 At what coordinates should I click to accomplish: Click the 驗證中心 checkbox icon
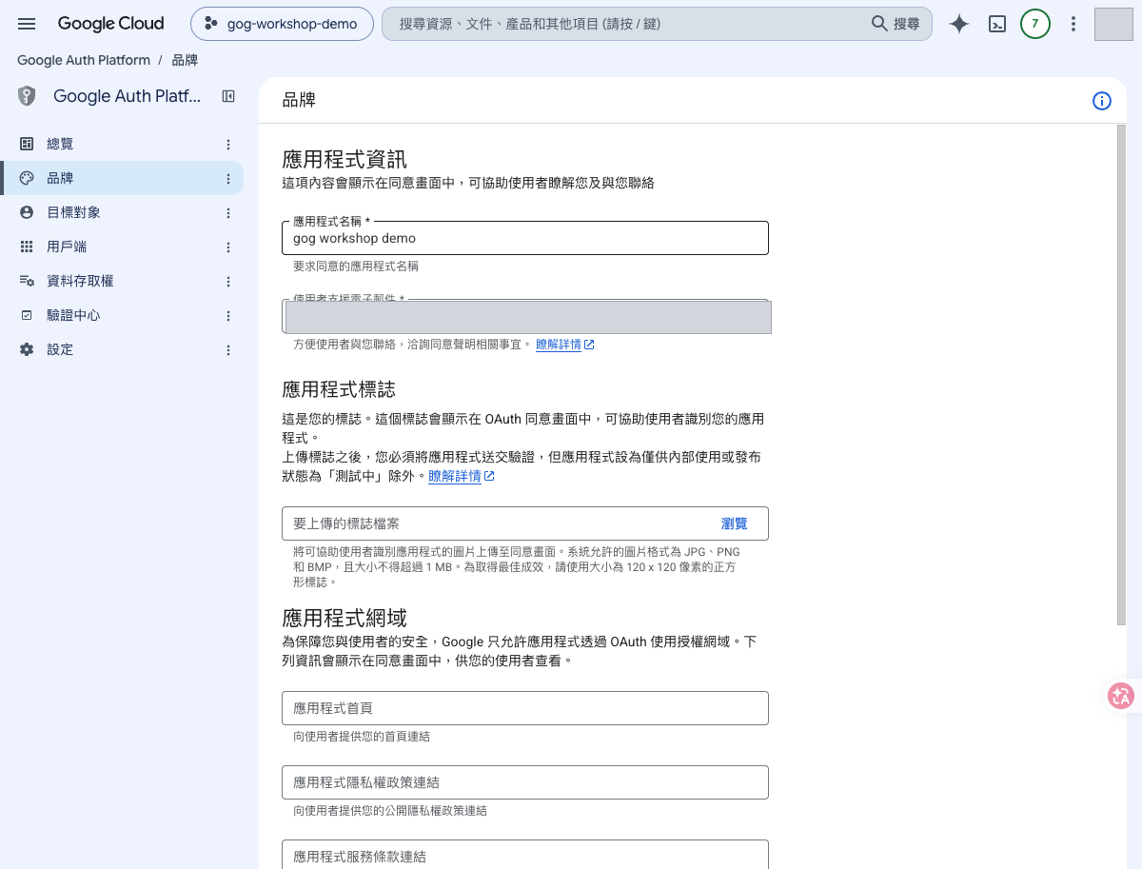point(27,315)
